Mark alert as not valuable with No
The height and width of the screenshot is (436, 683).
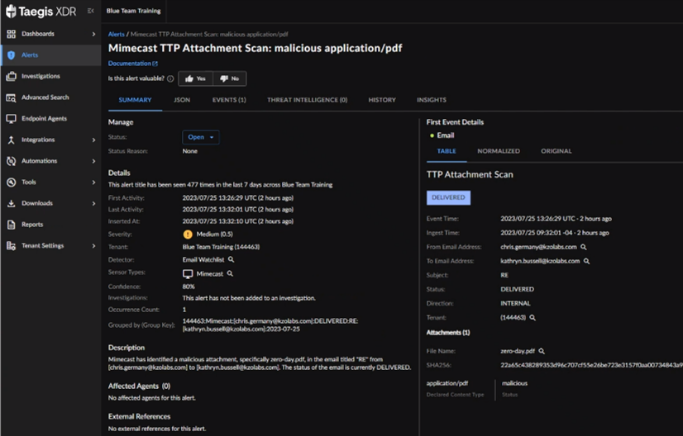point(229,79)
